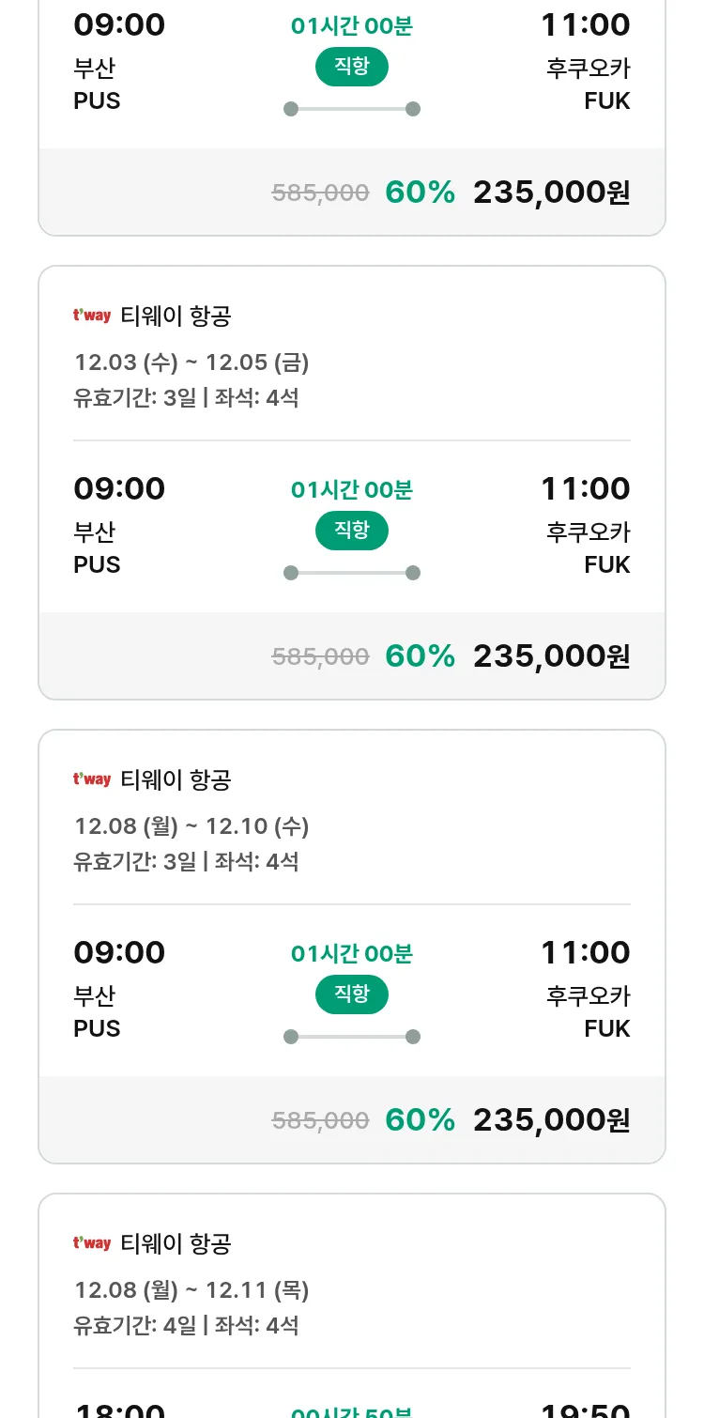
Task: Tap 직항 badge in the topmost card
Action: tap(351, 67)
